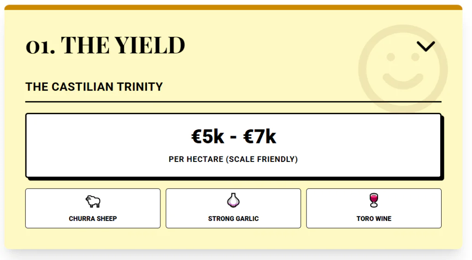Click the €5k lower price figure
This screenshot has width=472, height=260.
208,137
